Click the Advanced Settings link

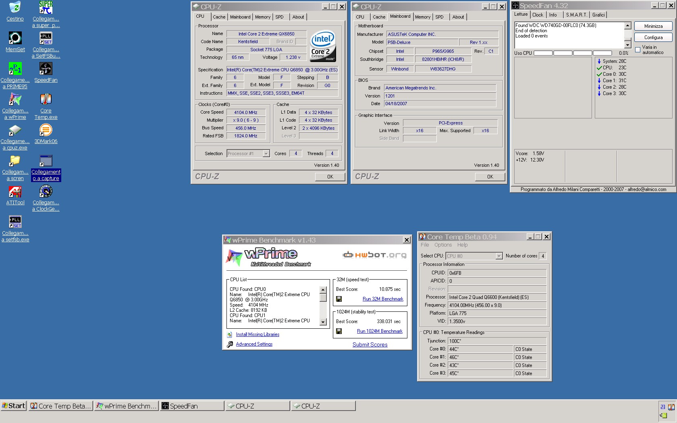[254, 344]
